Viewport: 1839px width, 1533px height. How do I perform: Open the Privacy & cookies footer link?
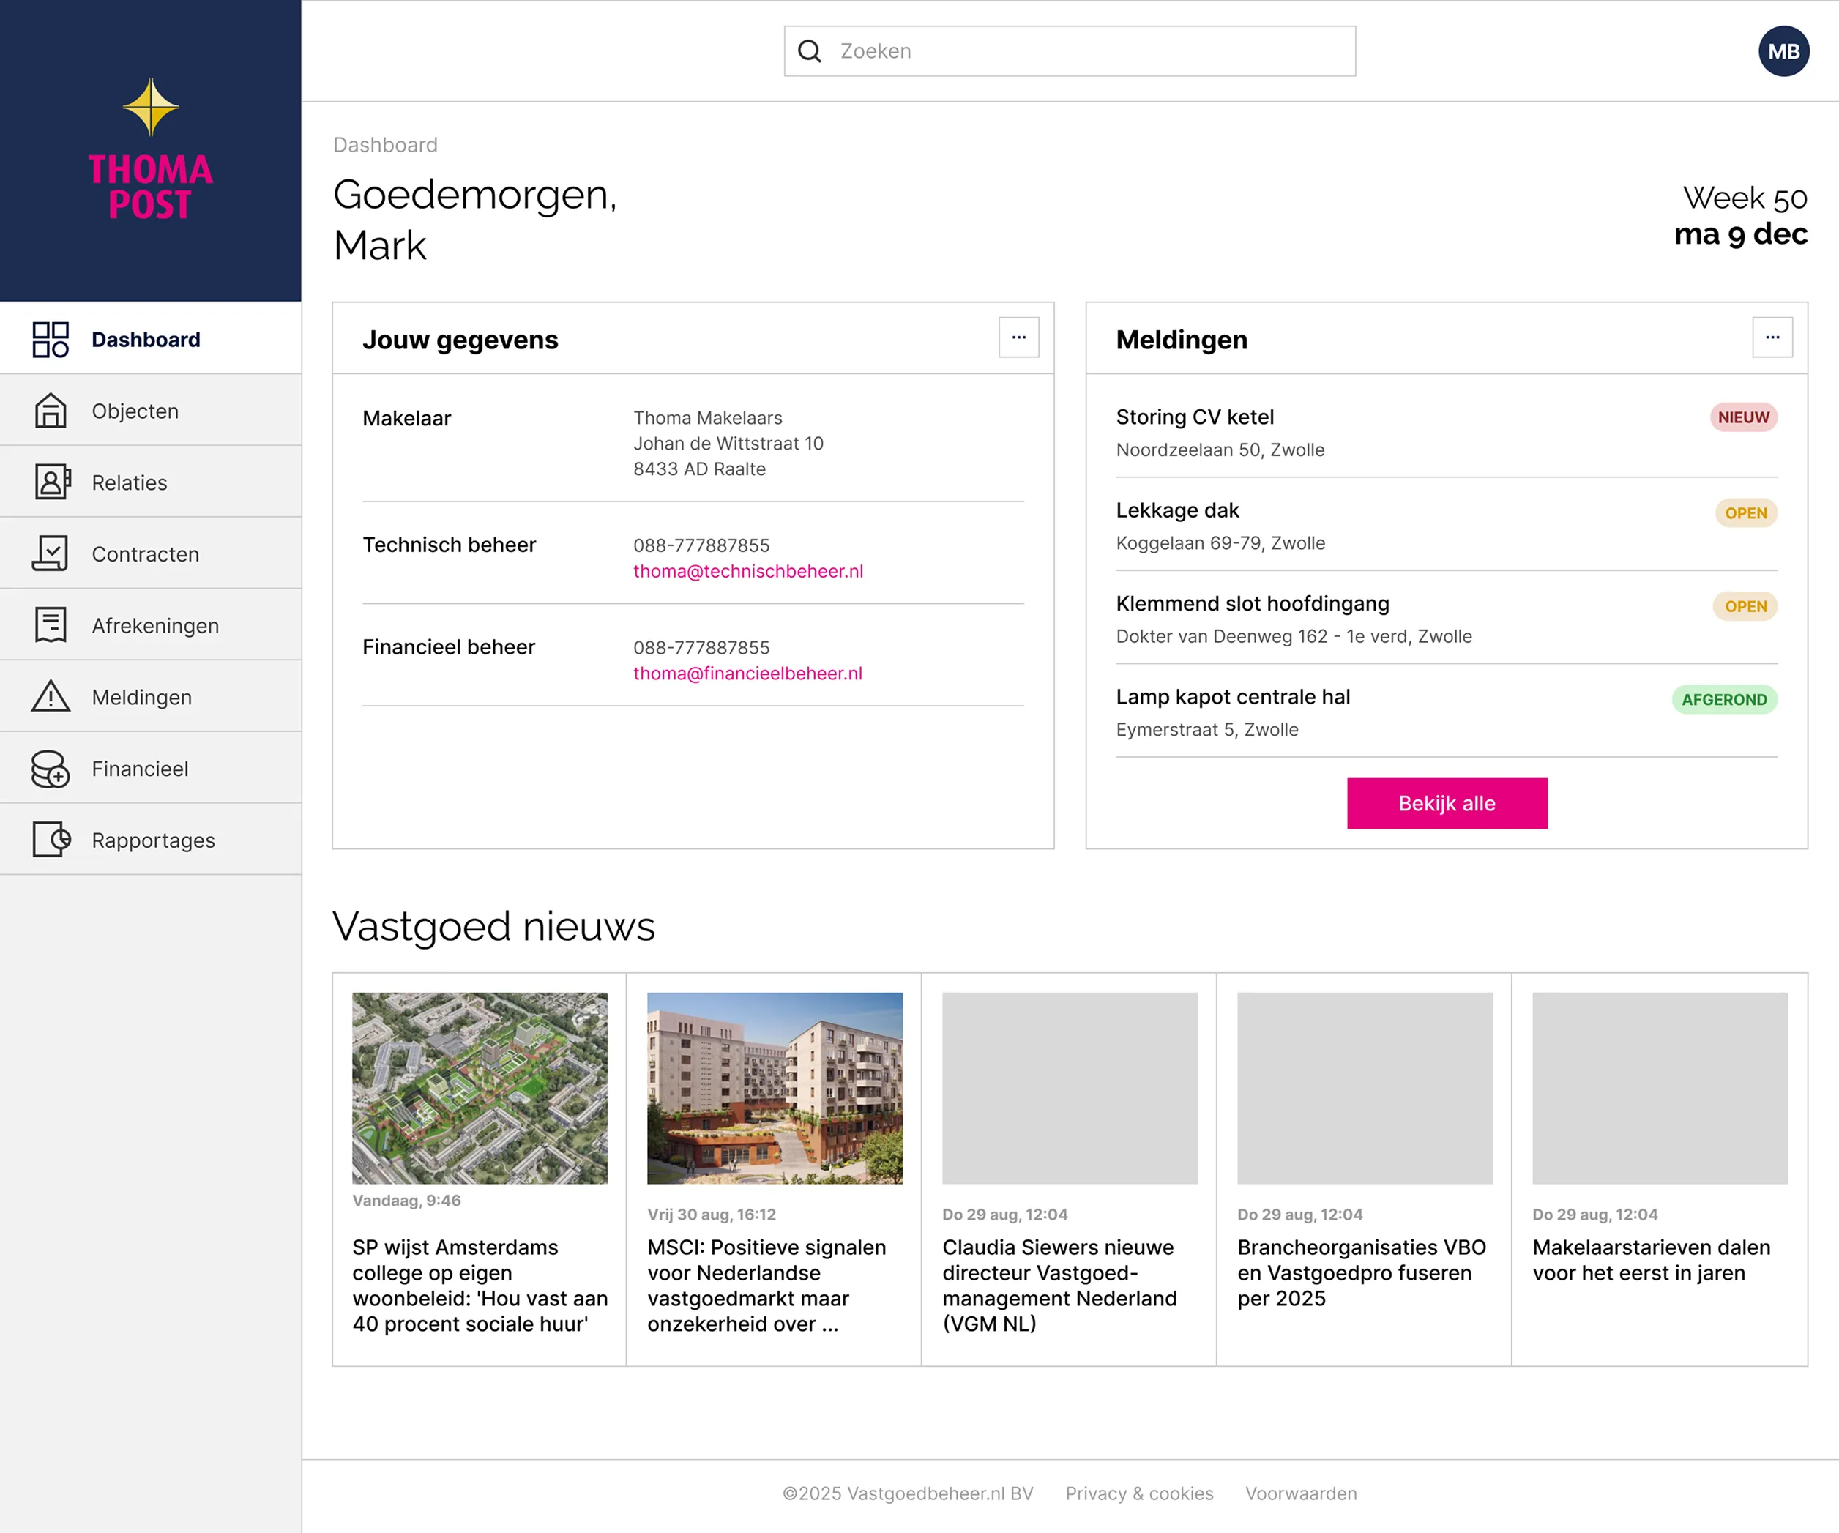[1138, 1493]
